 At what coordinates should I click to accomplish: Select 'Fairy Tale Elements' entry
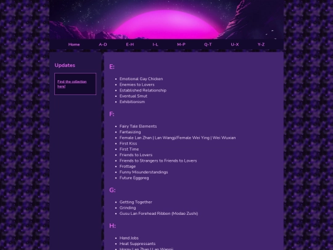(138, 127)
